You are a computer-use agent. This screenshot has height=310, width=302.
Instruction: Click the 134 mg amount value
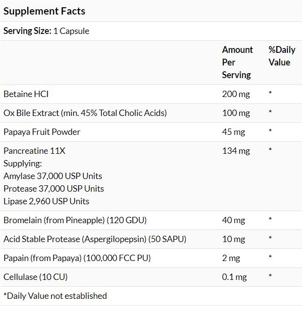[x=236, y=151]
